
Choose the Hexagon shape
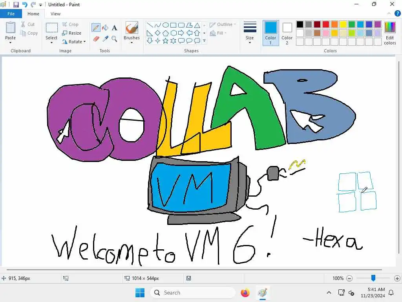coord(173,33)
